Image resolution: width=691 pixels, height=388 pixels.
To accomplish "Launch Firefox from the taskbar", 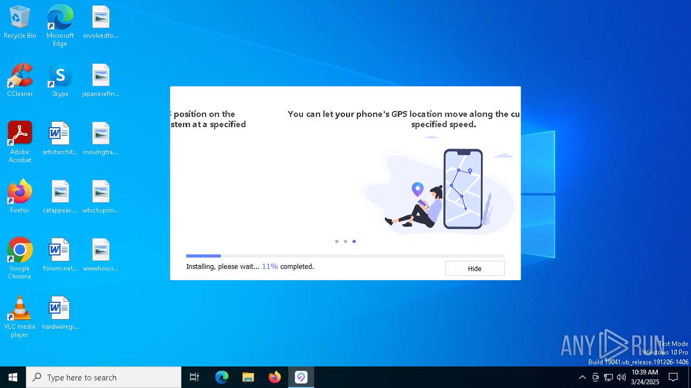I will click(275, 377).
